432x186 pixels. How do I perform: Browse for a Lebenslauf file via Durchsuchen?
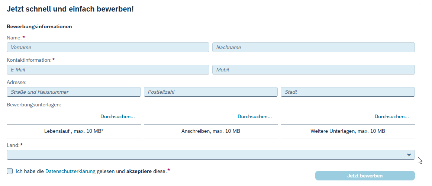(117, 116)
